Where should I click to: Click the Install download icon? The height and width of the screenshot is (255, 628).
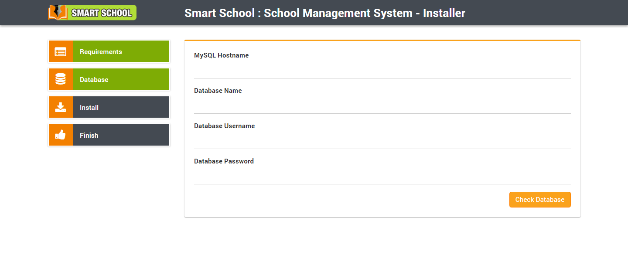click(x=61, y=107)
